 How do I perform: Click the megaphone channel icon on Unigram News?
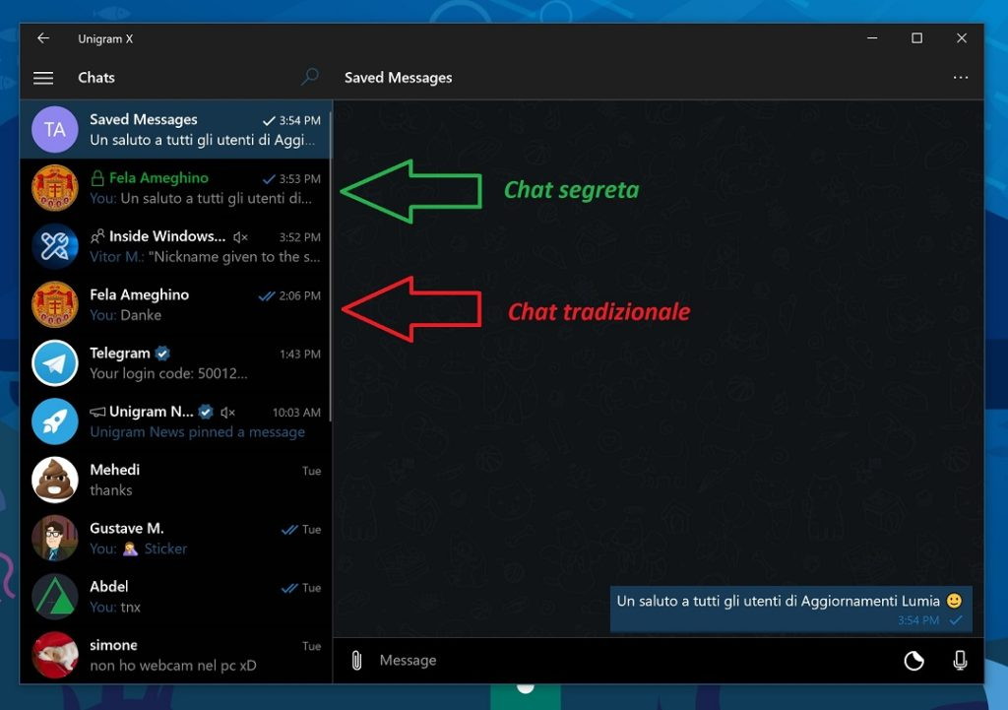pyautogui.click(x=97, y=412)
